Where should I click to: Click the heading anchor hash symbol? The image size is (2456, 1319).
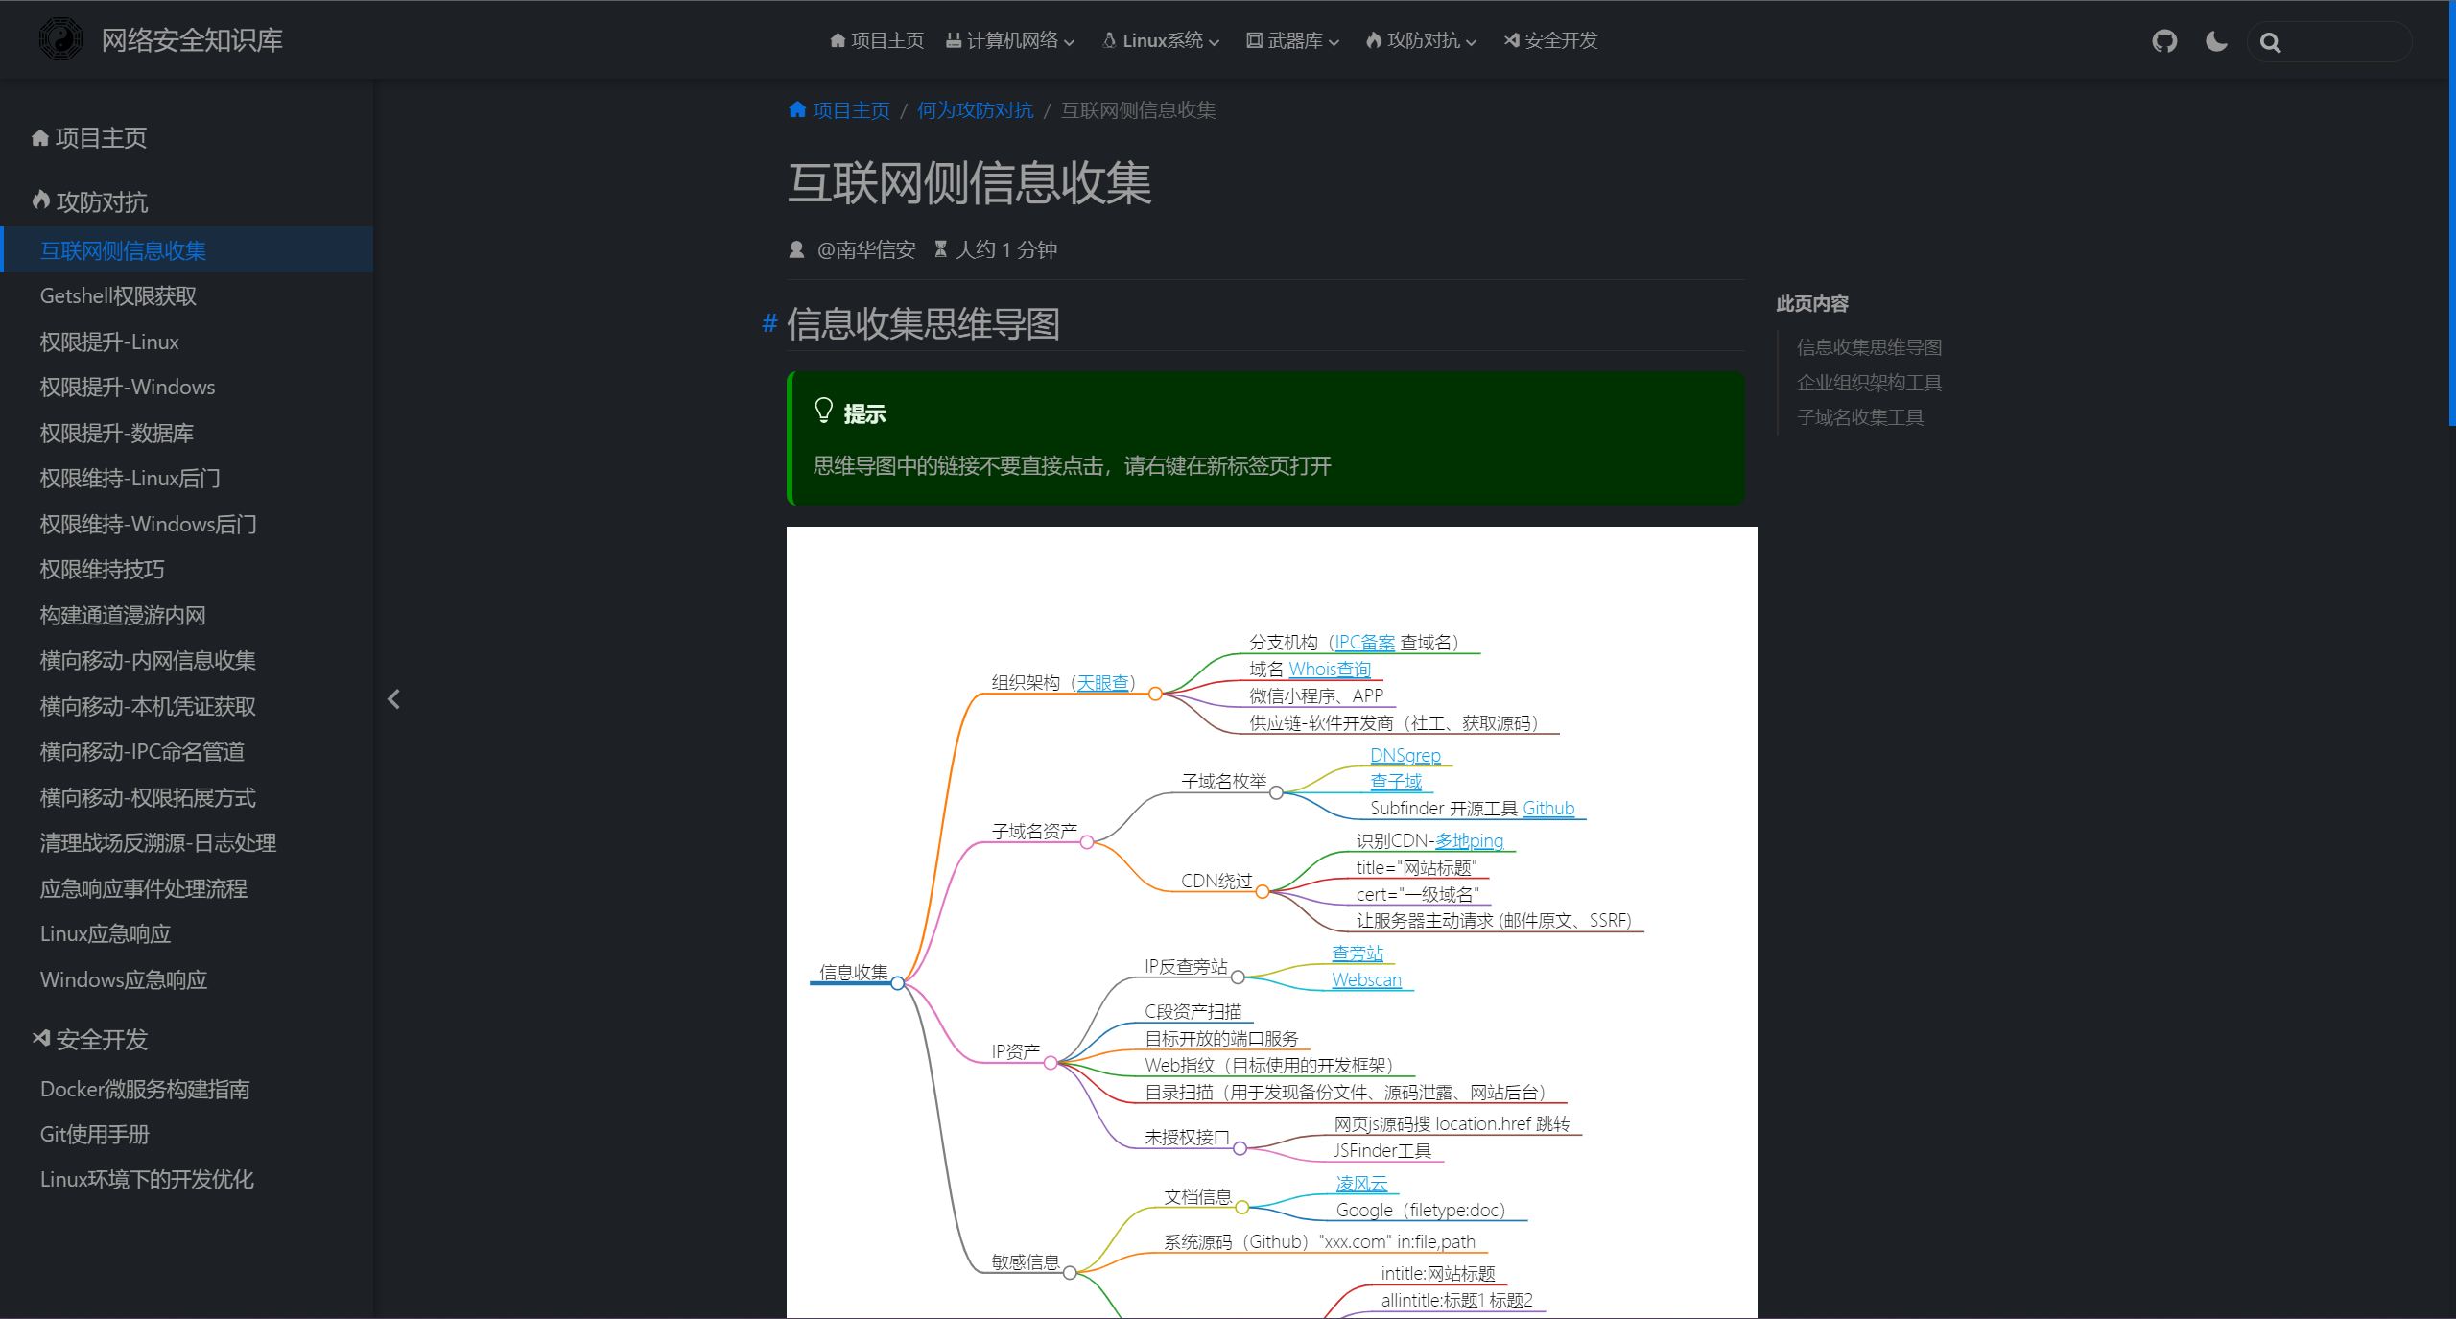pos(768,323)
